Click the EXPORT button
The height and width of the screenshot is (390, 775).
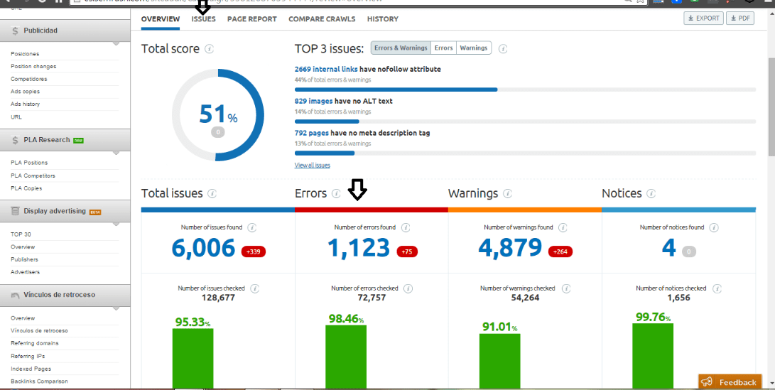click(x=703, y=18)
